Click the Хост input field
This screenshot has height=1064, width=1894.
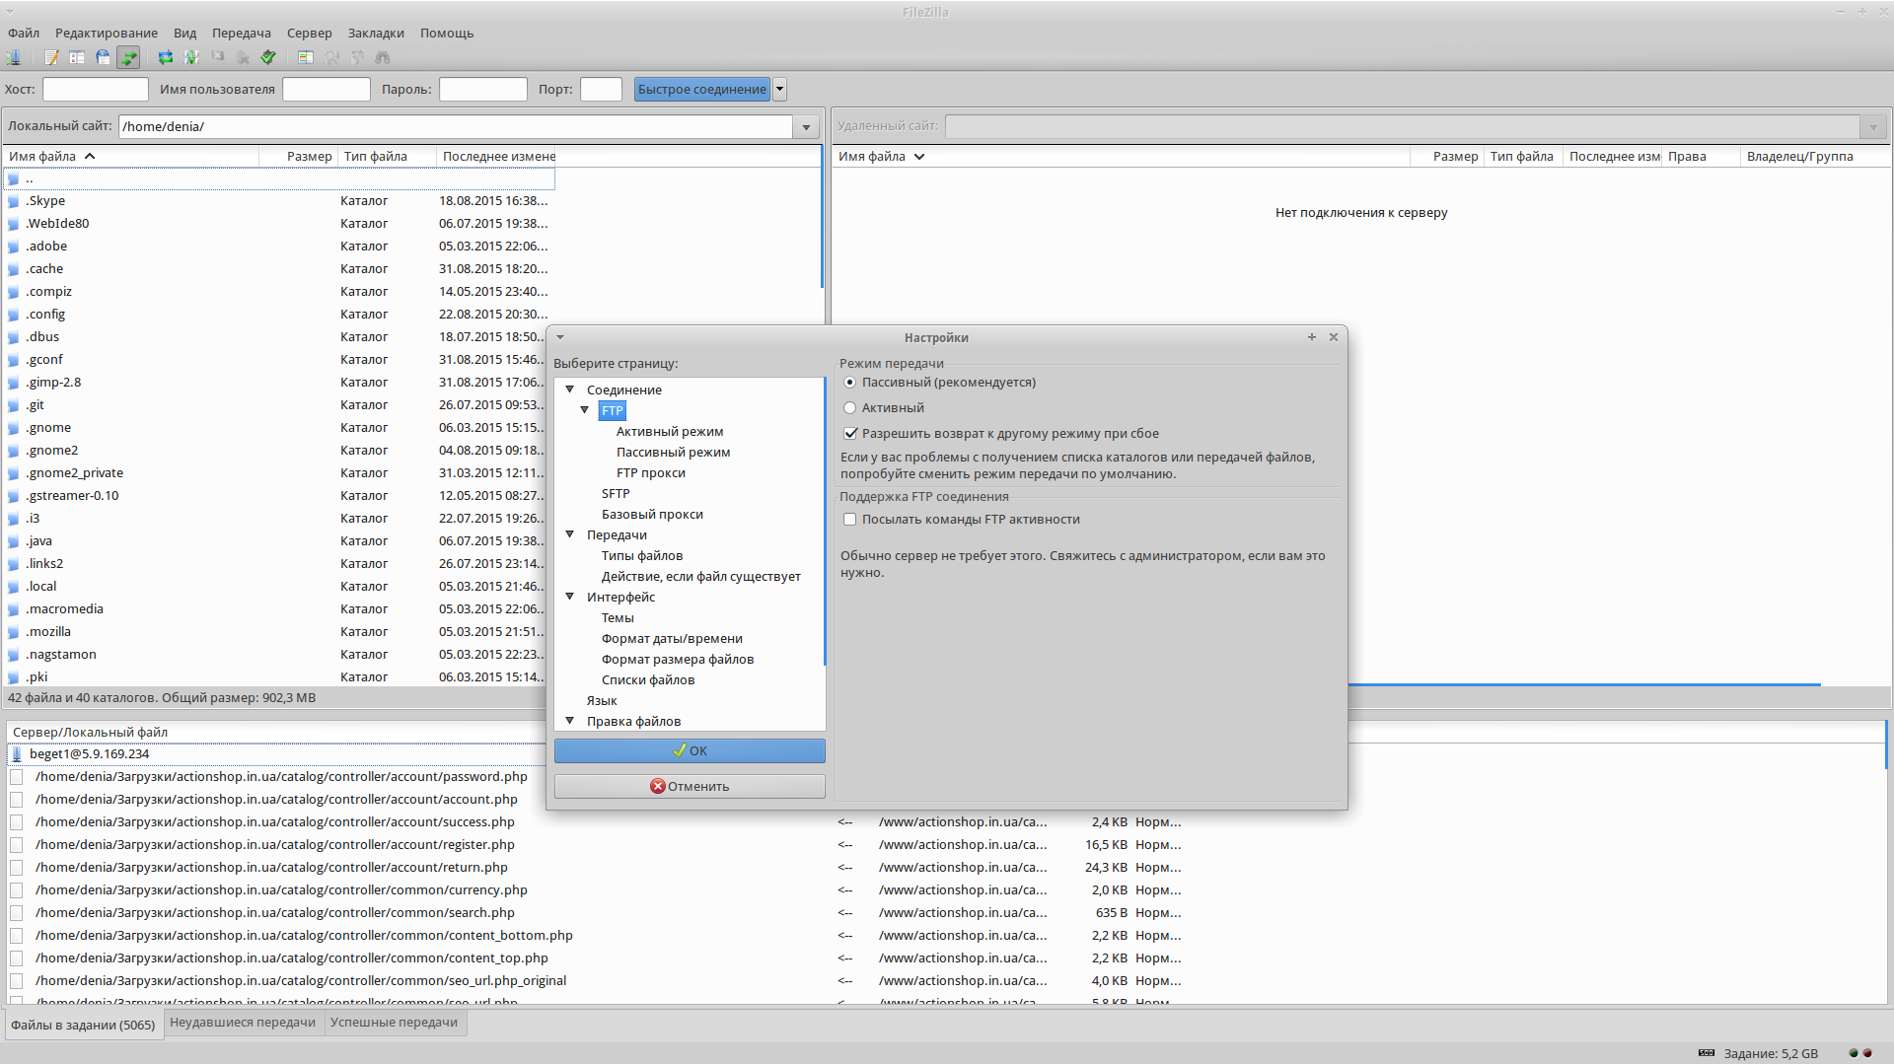coord(96,89)
